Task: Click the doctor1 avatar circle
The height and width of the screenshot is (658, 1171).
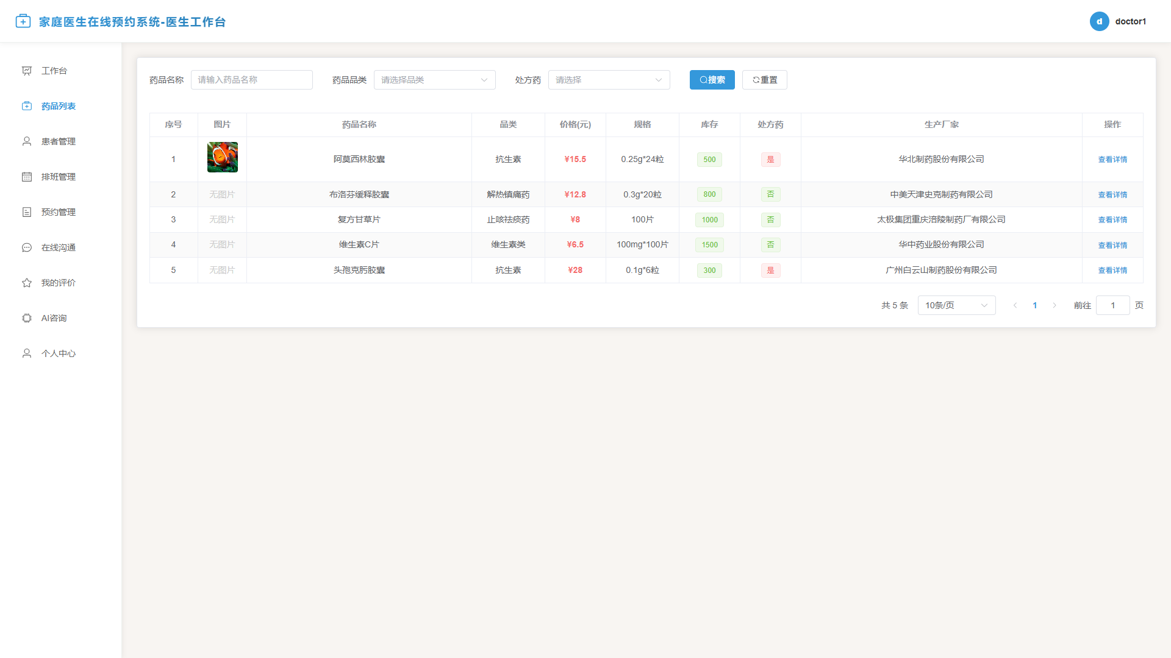Action: 1099,21
